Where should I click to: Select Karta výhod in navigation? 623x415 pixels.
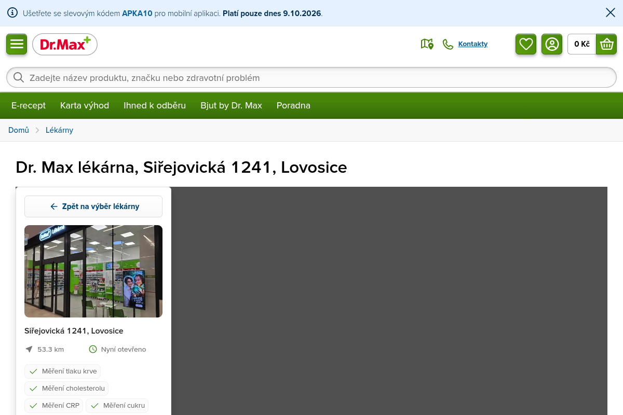coord(85,105)
